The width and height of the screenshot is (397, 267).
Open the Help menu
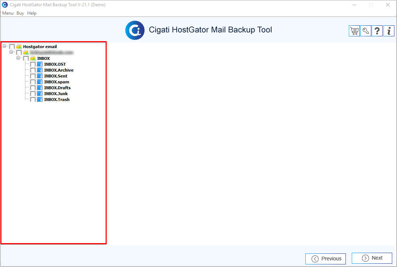click(32, 13)
